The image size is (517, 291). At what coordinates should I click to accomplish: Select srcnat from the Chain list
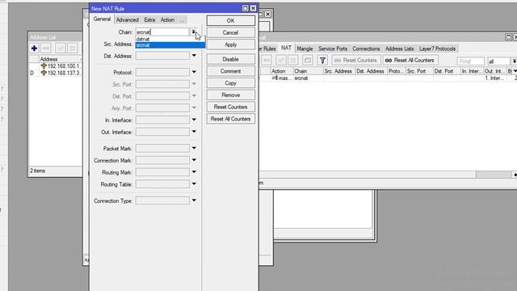pos(170,45)
